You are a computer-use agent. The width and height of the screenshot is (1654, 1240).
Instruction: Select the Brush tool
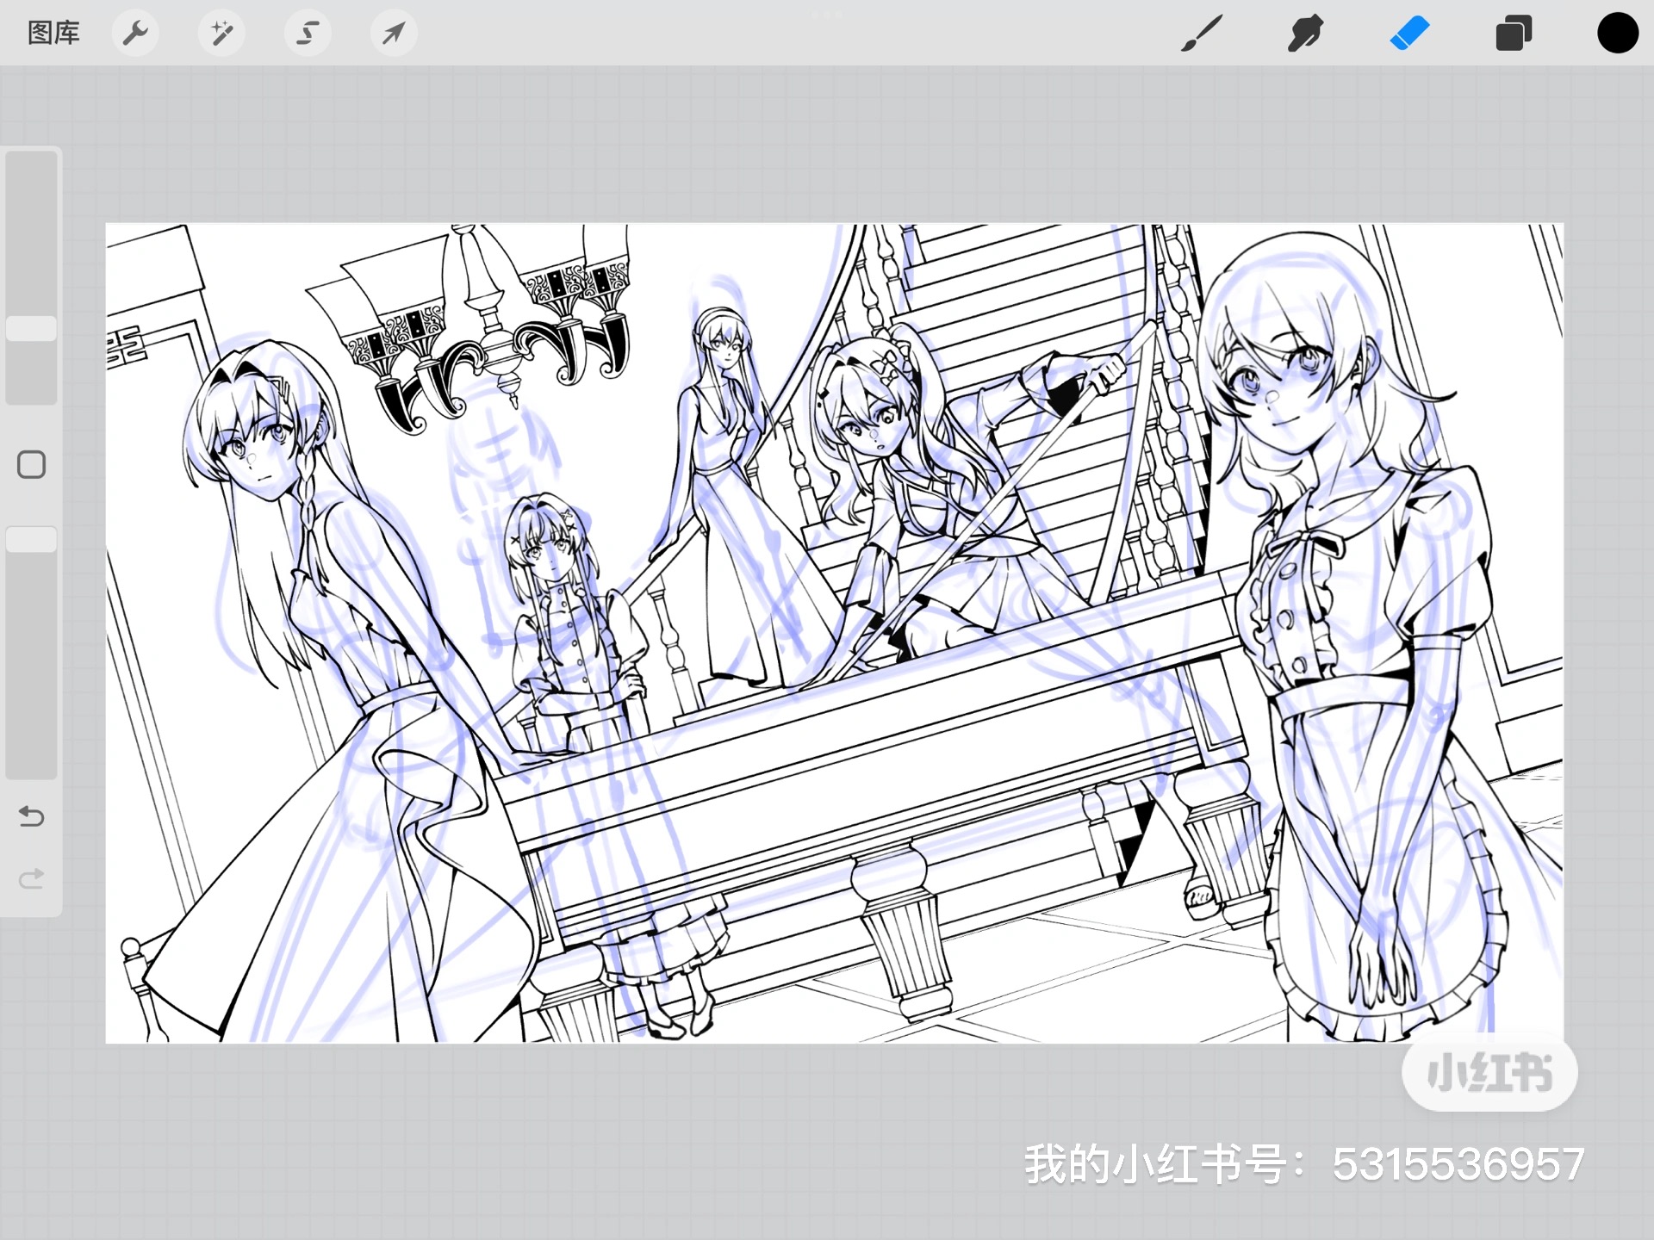pos(1202,34)
